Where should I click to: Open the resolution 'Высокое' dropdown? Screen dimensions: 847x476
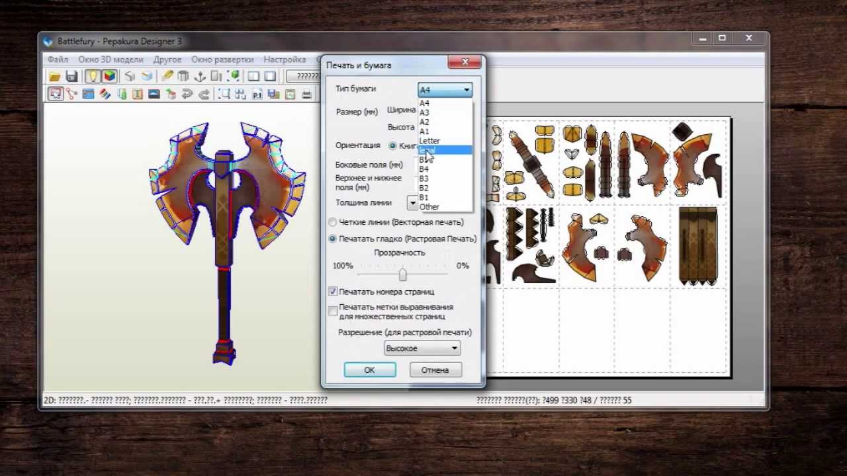coord(422,348)
